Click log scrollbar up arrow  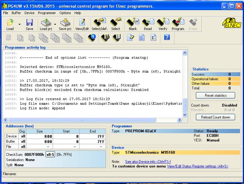pos(185,53)
